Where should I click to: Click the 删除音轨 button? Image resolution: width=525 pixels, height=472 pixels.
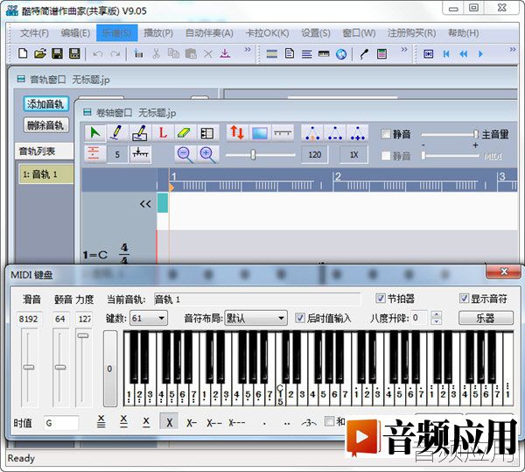click(x=45, y=125)
